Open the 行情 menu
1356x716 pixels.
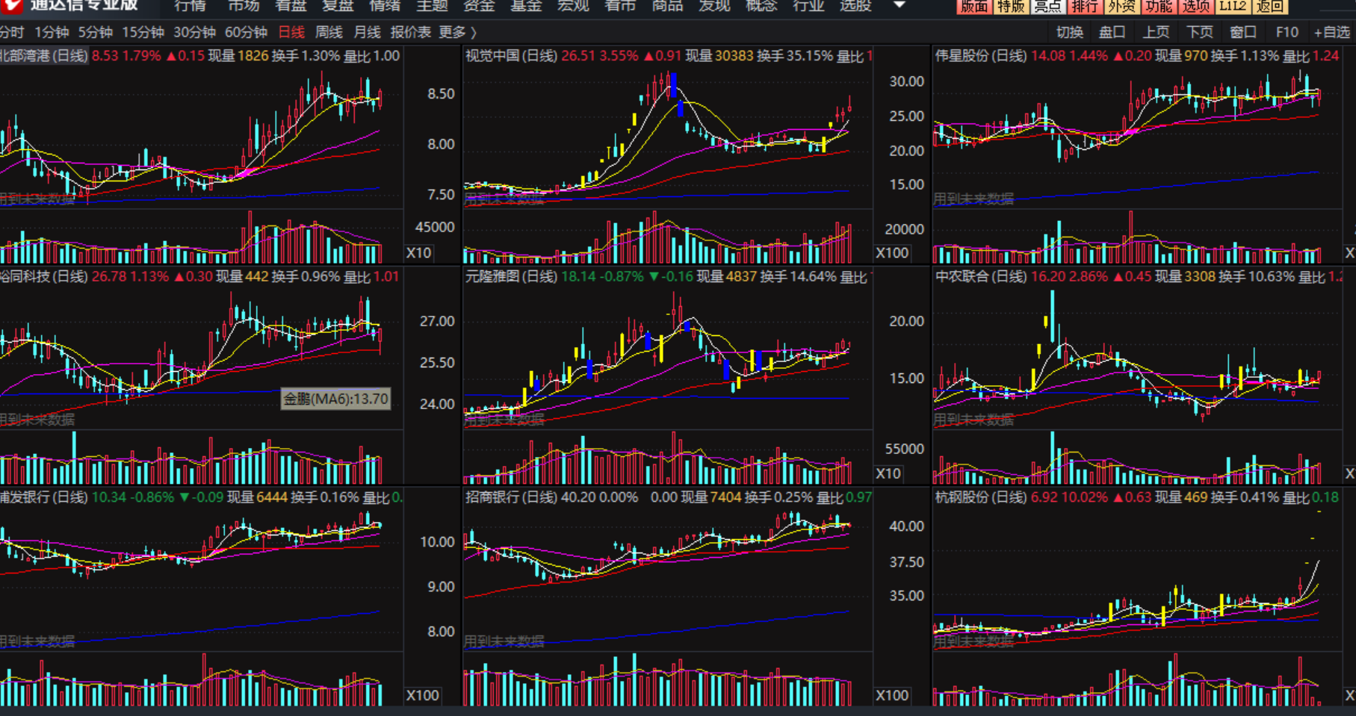coord(190,5)
